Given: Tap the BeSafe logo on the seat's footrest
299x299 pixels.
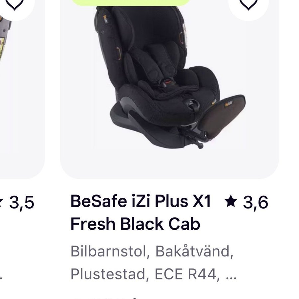Looking at the screenshot, I should 229,104.
